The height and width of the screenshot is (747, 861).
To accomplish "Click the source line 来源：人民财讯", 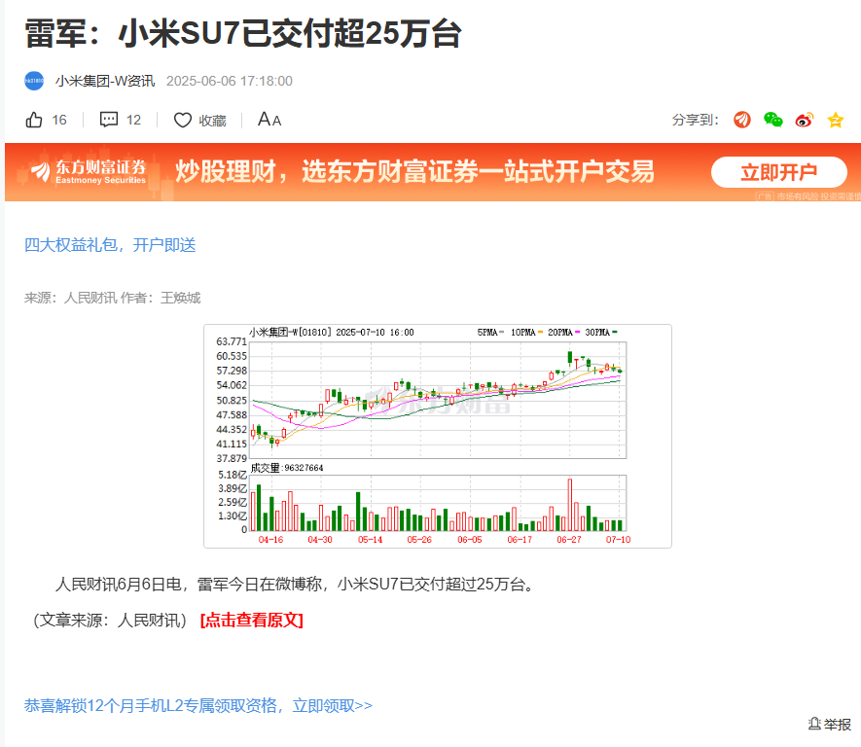I will 70,298.
